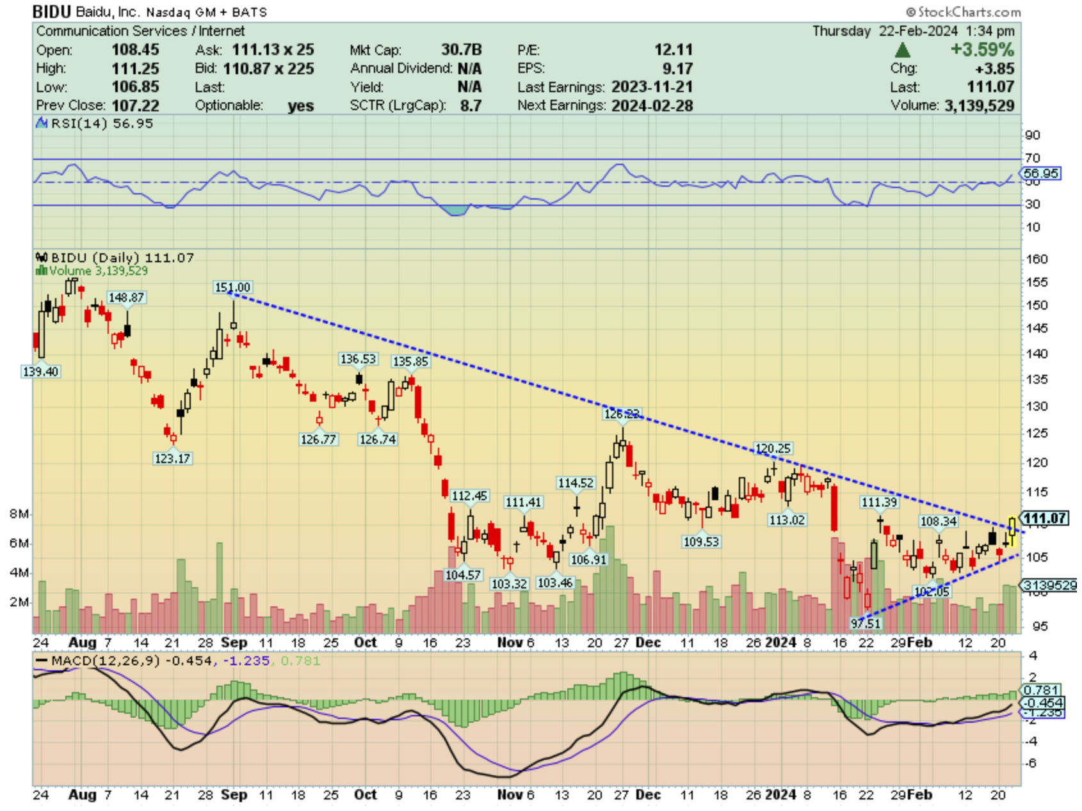Click the Ask quote 111.13 x 25
The height and width of the screenshot is (811, 1082).
point(273,50)
